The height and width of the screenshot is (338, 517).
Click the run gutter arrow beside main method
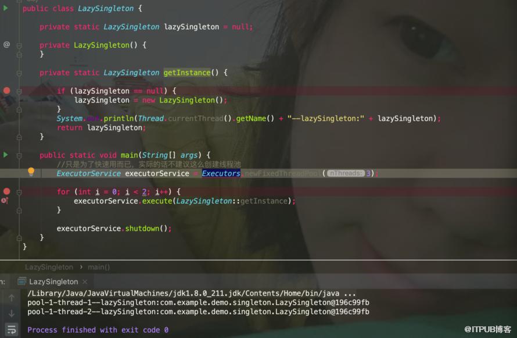(6, 155)
